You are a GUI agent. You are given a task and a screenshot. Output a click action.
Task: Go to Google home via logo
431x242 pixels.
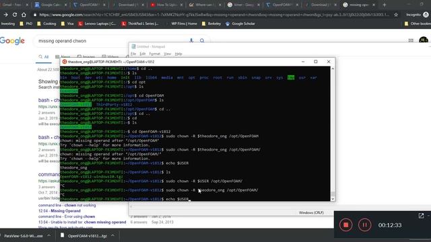12,41
